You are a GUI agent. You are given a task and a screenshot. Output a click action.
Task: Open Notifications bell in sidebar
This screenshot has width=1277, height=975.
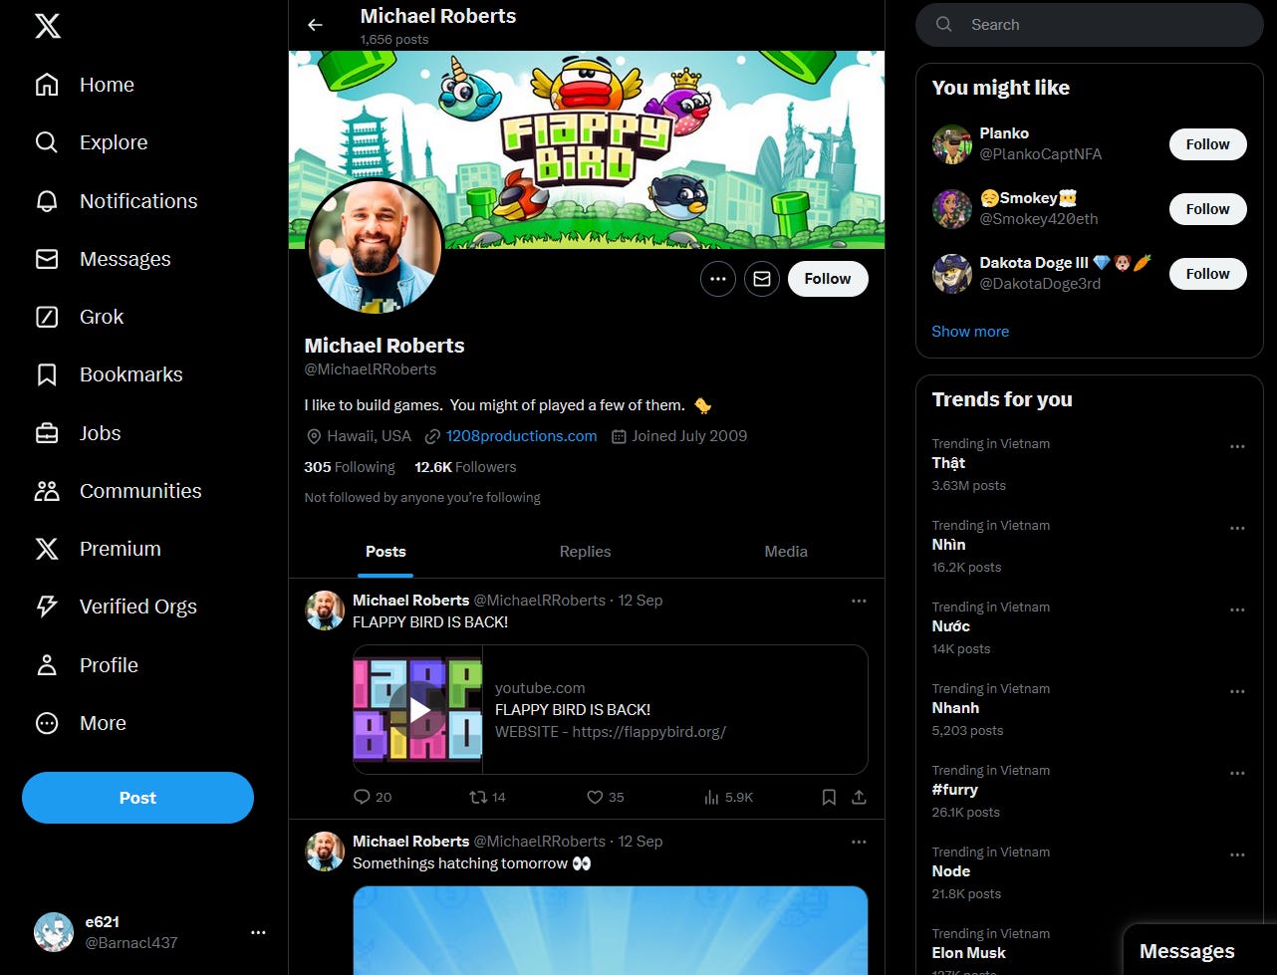pyautogui.click(x=116, y=201)
